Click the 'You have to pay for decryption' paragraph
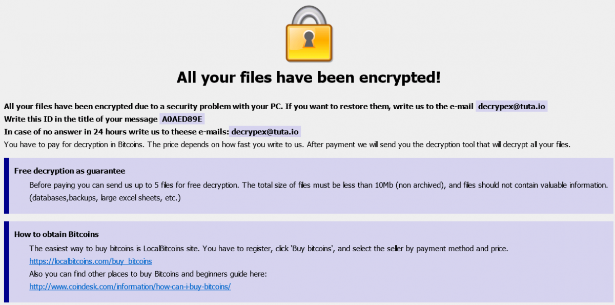This screenshot has width=615, height=305. [287, 145]
